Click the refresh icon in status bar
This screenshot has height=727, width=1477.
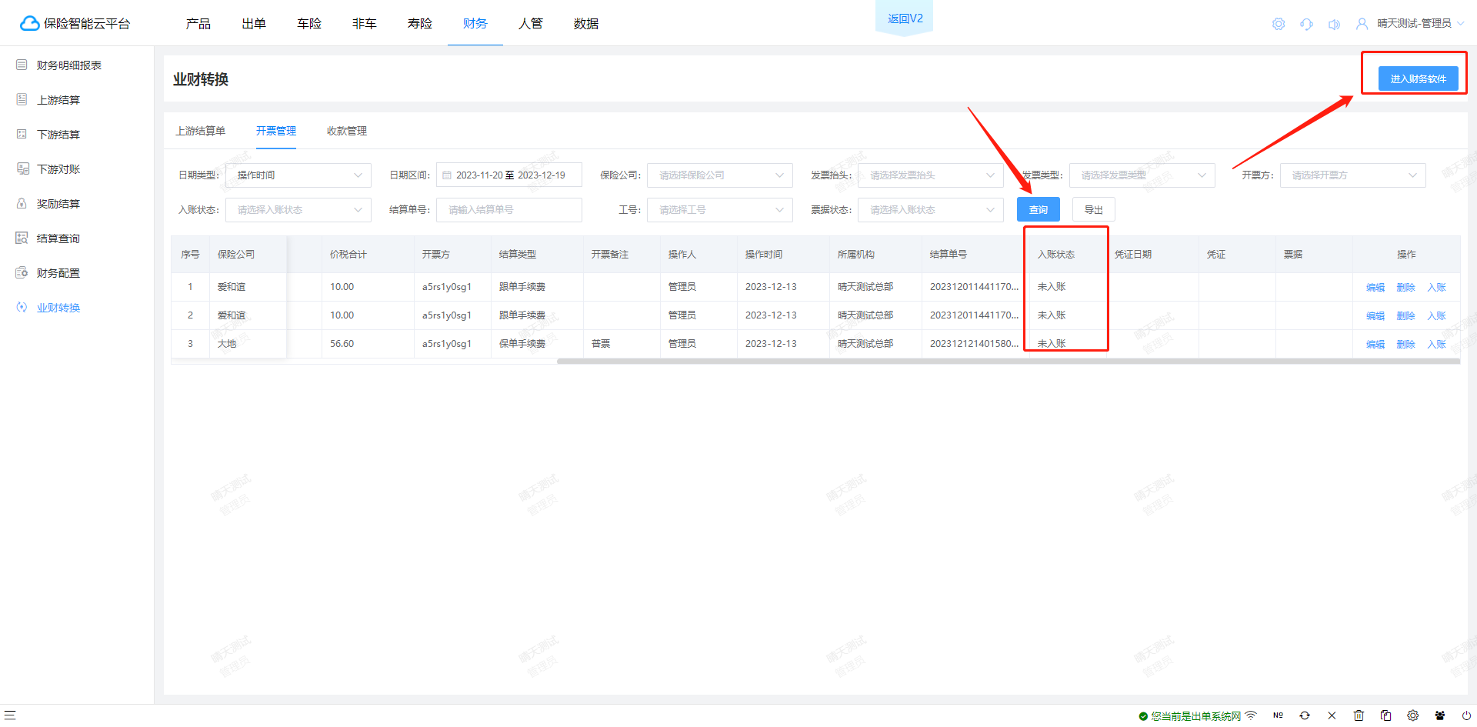click(1305, 715)
